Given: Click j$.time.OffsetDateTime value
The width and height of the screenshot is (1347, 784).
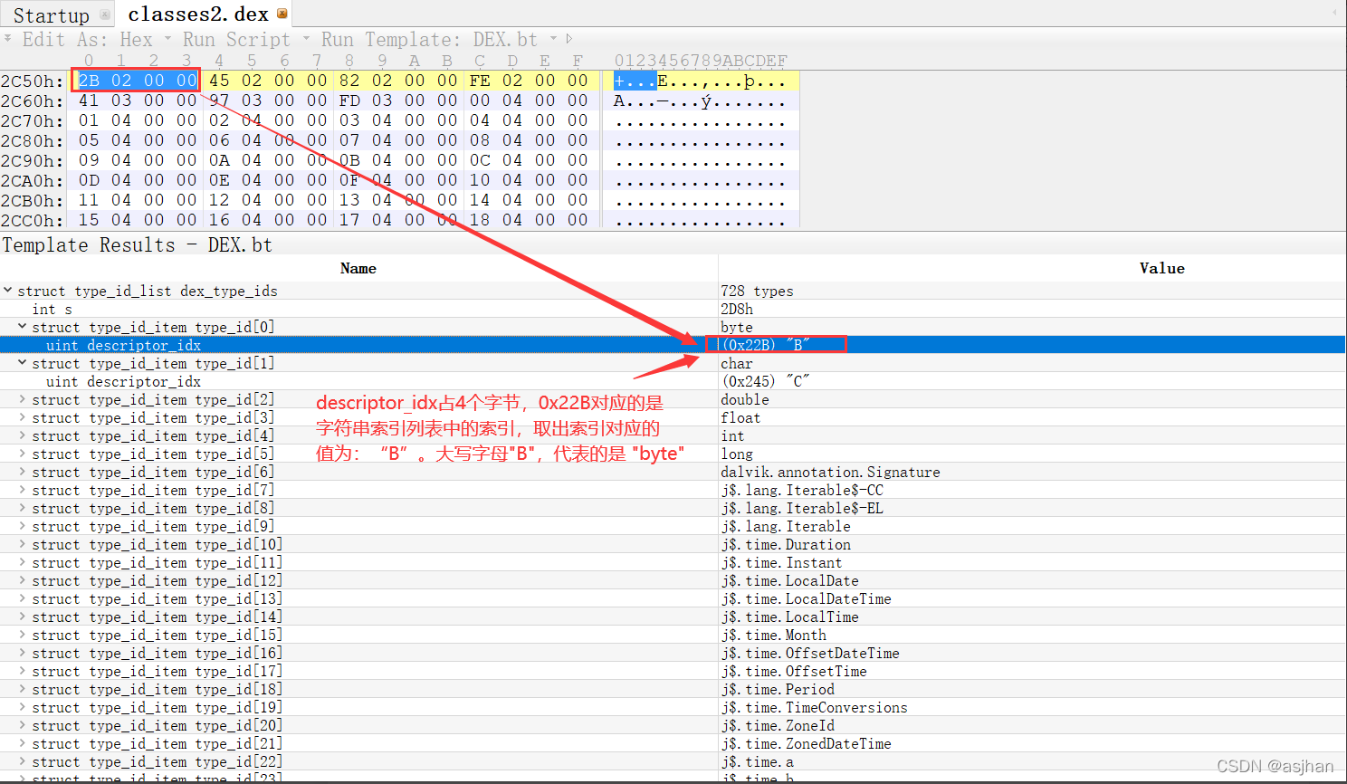Looking at the screenshot, I should 810,653.
